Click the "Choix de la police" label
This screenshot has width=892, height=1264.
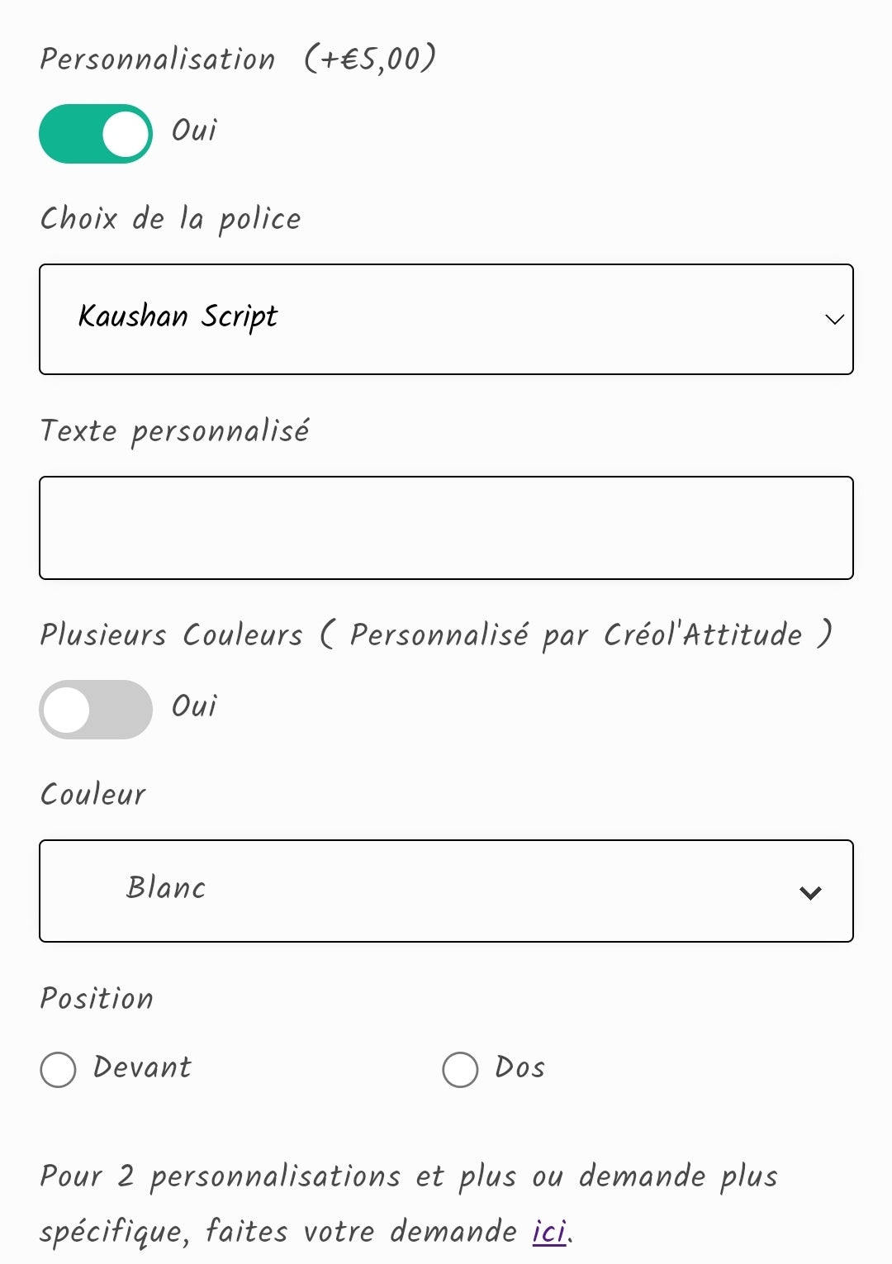(170, 219)
